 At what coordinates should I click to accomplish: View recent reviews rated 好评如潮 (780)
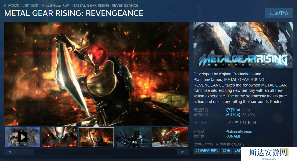[233, 110]
